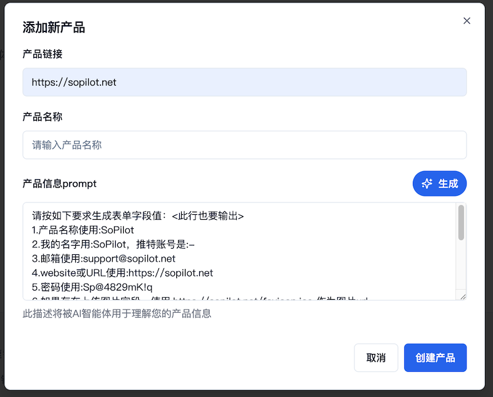Click the textarea resize handle corner
This screenshot has width=493, height=397.
pos(463,297)
